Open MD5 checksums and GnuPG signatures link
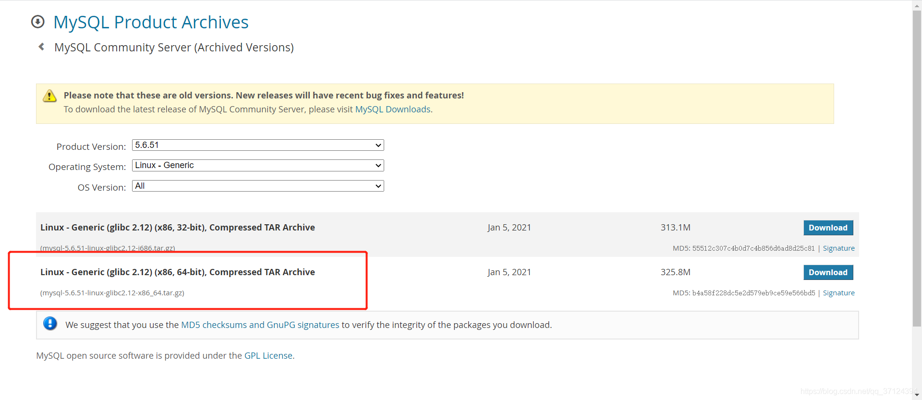This screenshot has width=922, height=400. tap(260, 325)
